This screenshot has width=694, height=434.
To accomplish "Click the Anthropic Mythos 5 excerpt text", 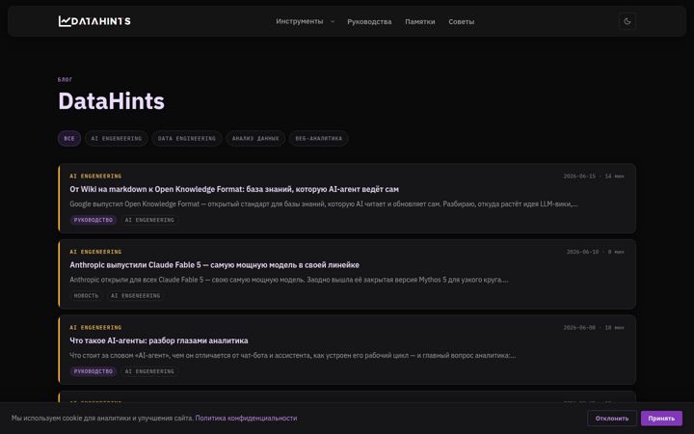I will coord(289,280).
